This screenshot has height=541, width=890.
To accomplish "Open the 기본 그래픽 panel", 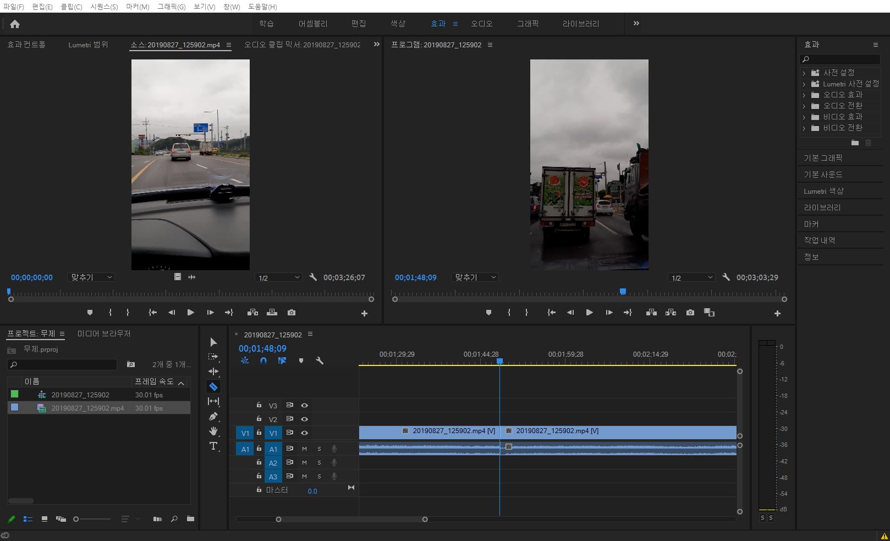I will click(x=823, y=158).
